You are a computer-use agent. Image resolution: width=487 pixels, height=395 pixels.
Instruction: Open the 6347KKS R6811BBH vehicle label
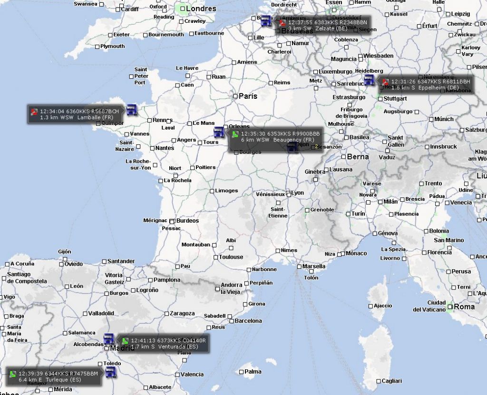pyautogui.click(x=427, y=85)
